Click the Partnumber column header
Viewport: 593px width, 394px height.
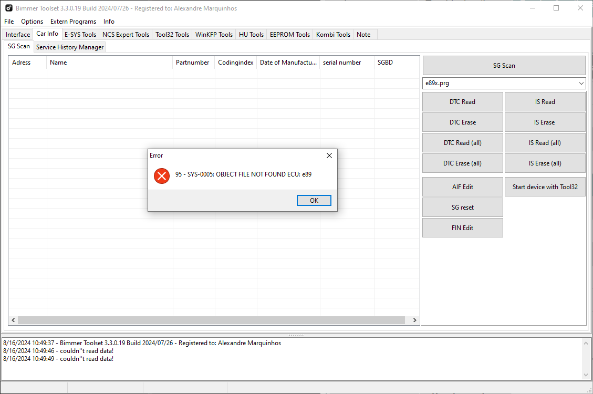(194, 63)
